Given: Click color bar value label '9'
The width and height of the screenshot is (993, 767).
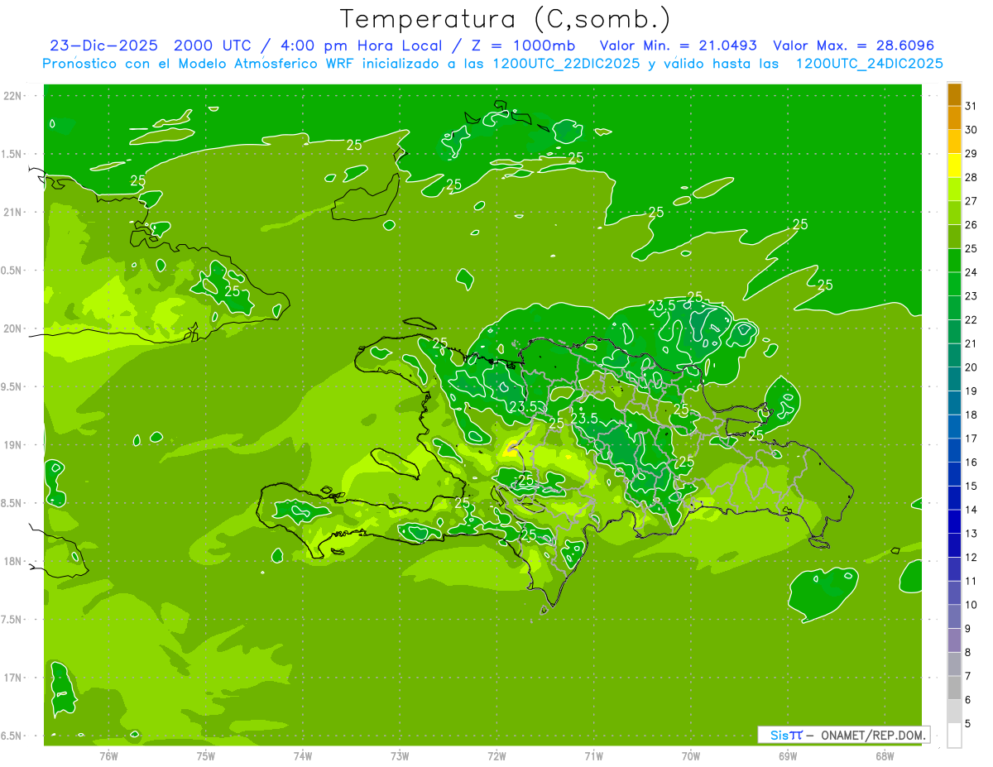Looking at the screenshot, I should tap(969, 628).
